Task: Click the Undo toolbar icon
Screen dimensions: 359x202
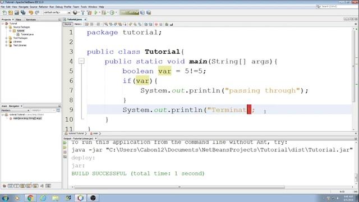Action: [31, 12]
